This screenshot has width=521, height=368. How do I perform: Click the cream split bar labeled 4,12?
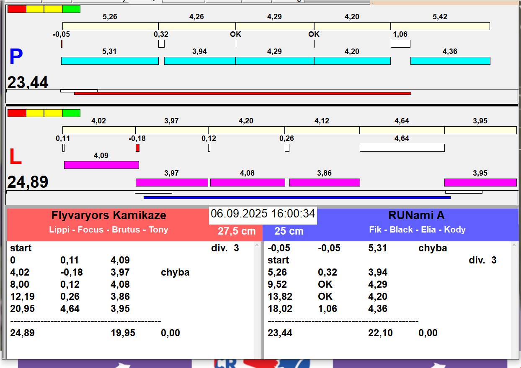[322, 130]
